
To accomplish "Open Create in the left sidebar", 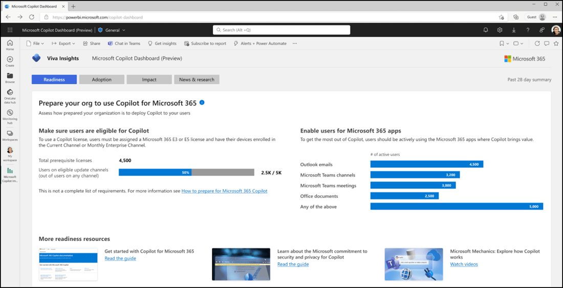I will [x=10, y=62].
